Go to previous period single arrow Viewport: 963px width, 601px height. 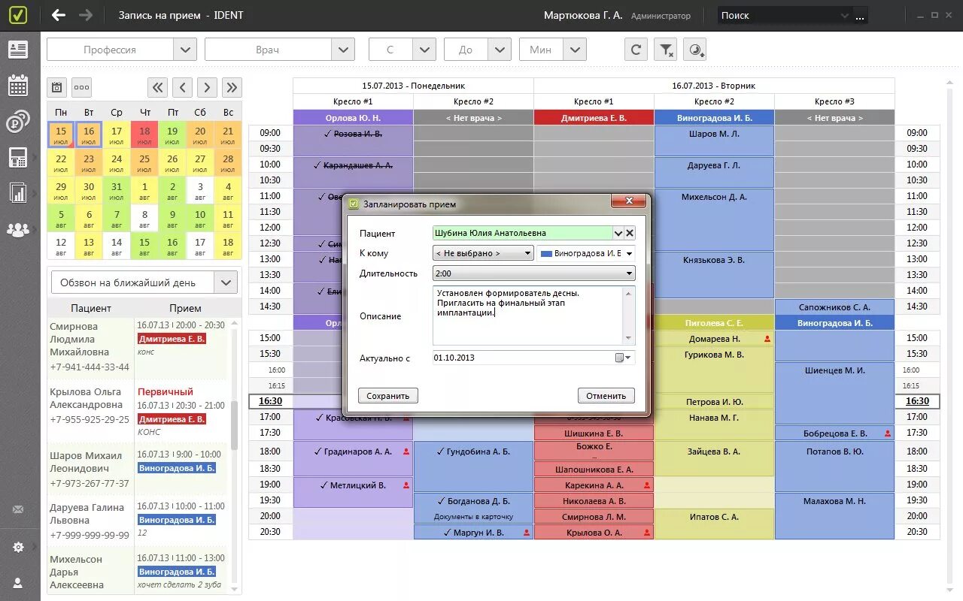pos(182,87)
